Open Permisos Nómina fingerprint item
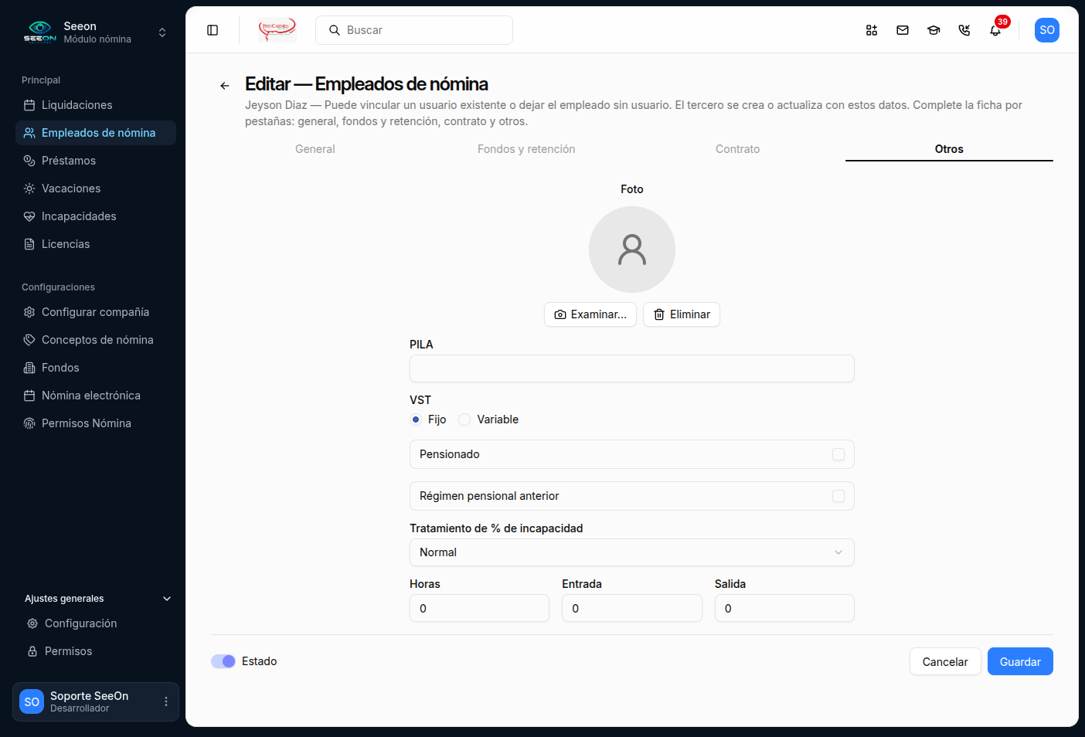This screenshot has height=737, width=1085. click(x=96, y=423)
